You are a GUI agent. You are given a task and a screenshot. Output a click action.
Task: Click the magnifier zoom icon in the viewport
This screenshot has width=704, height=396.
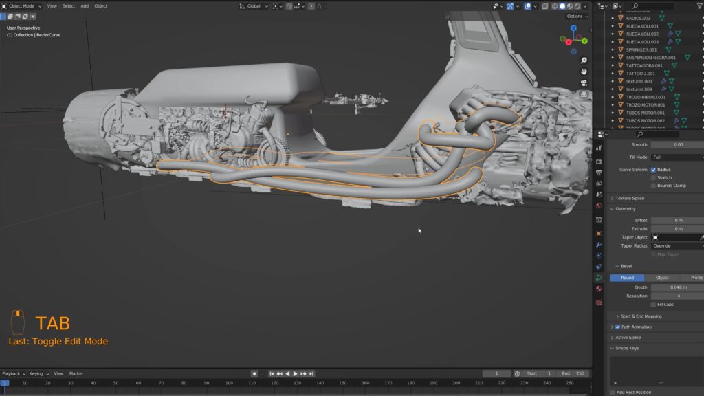click(x=584, y=60)
